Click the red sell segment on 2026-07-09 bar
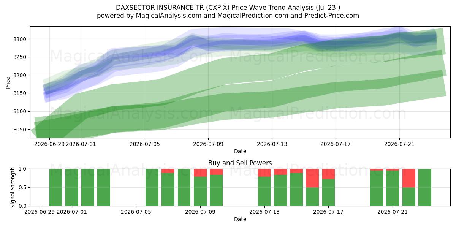 pos(200,173)
